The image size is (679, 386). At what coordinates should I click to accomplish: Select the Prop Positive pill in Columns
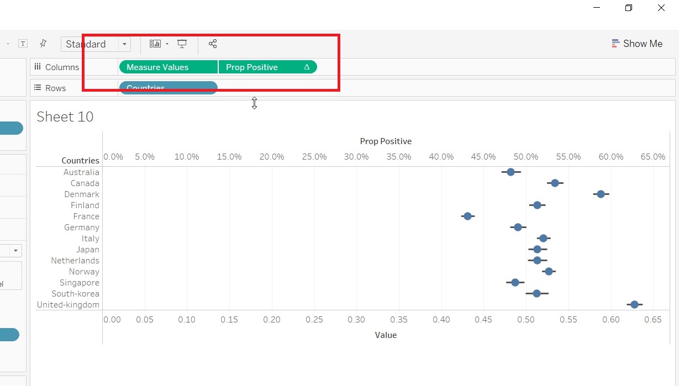[x=260, y=67]
